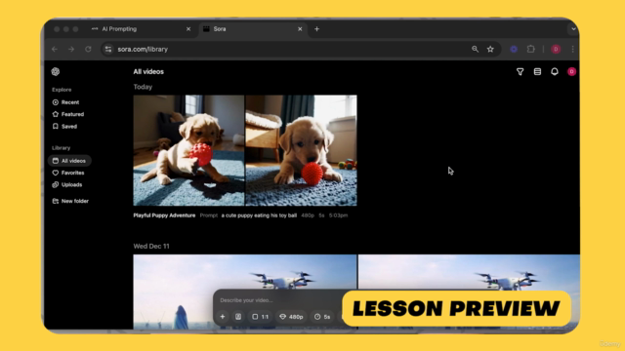This screenshot has height=351, width=625.
Task: Click the zoom magnifier icon in address bar
Action: (475, 50)
